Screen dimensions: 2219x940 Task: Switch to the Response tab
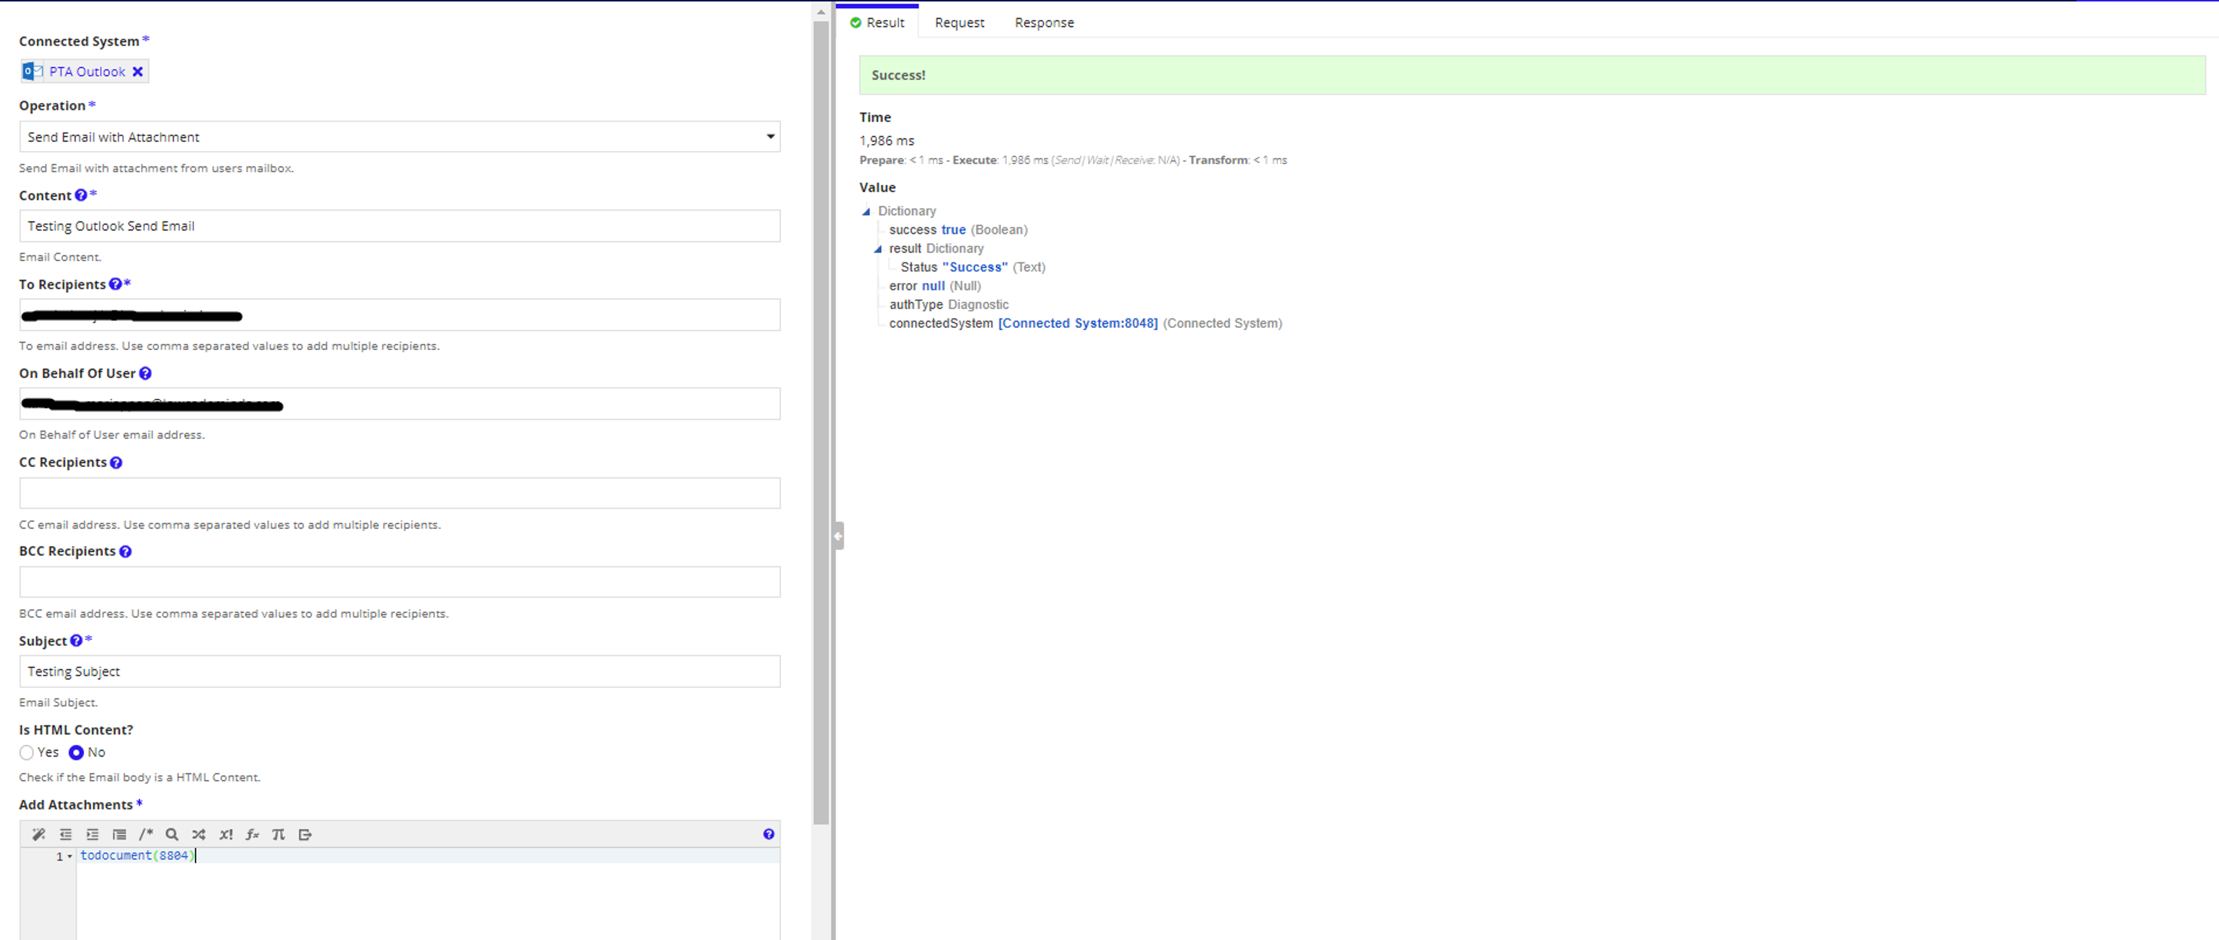pyautogui.click(x=1044, y=23)
